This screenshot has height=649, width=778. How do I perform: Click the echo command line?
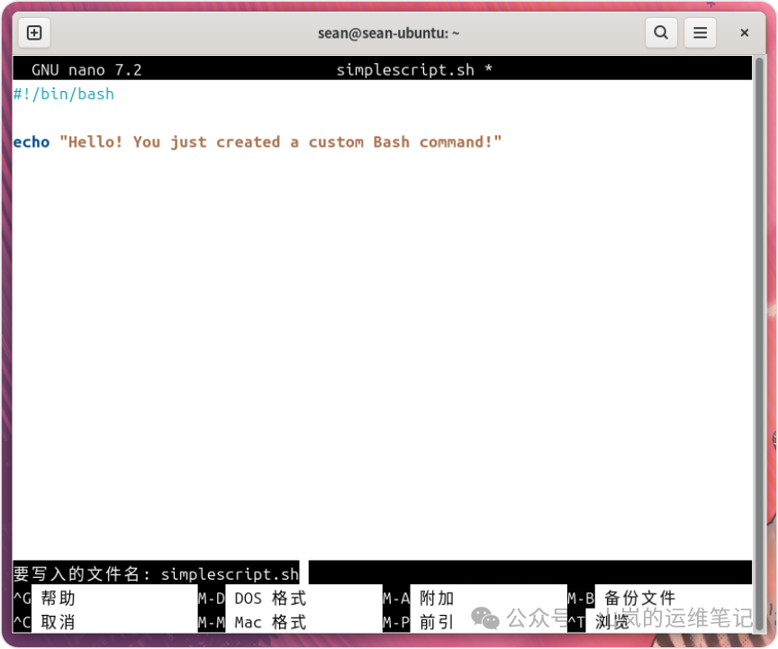click(x=32, y=141)
